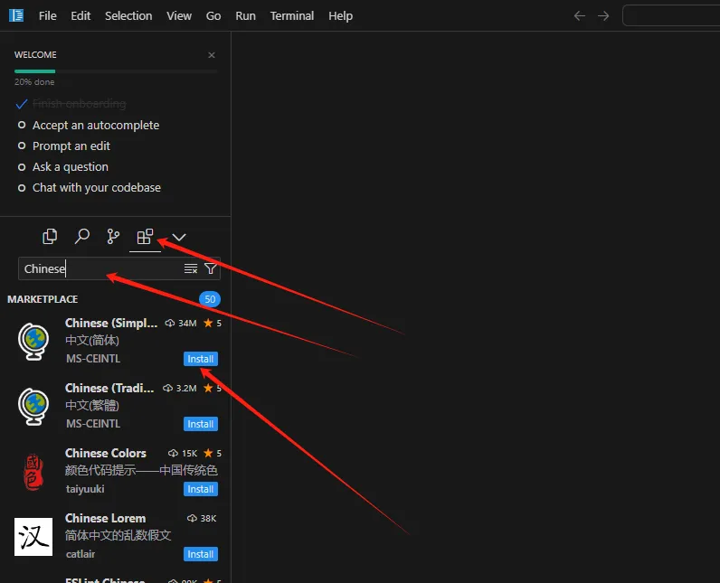Open the Terminal menu

292,15
